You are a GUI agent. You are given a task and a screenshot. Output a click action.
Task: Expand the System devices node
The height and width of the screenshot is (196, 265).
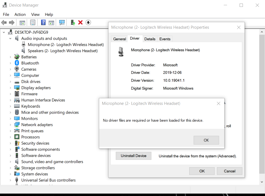(x=10, y=174)
